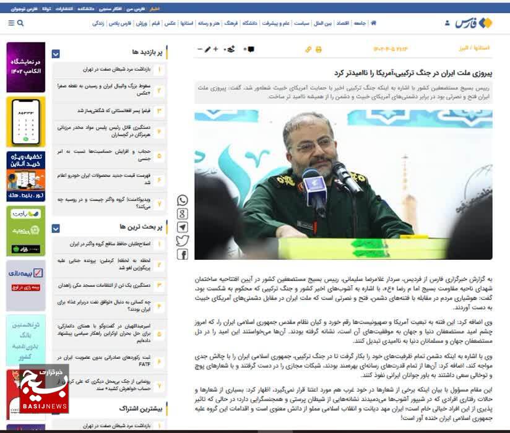The height and width of the screenshot is (433, 510).
Task: Click the like/rating icon beside the comments icon
Action: (231, 49)
